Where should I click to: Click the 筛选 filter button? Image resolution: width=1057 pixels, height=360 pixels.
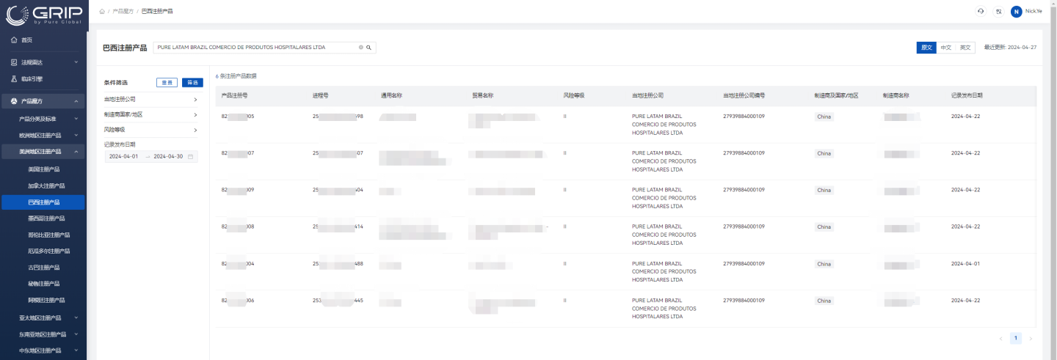pyautogui.click(x=192, y=82)
